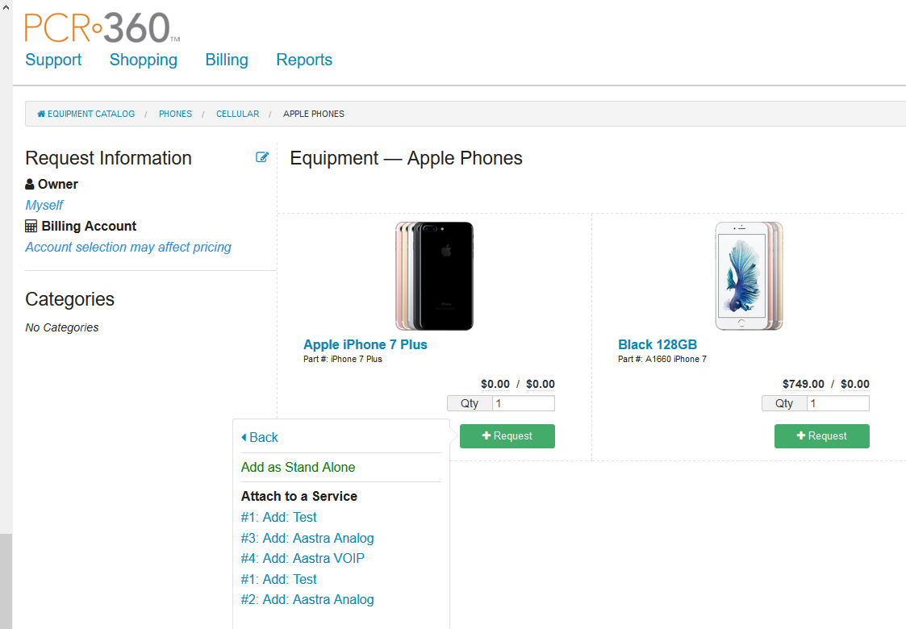Navigate to PHONES via the breadcrumb
This screenshot has height=629, width=906.
tap(175, 114)
